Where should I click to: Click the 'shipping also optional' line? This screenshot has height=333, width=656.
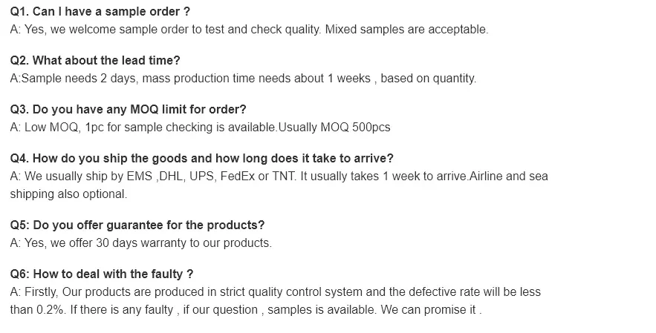pyautogui.click(x=68, y=194)
